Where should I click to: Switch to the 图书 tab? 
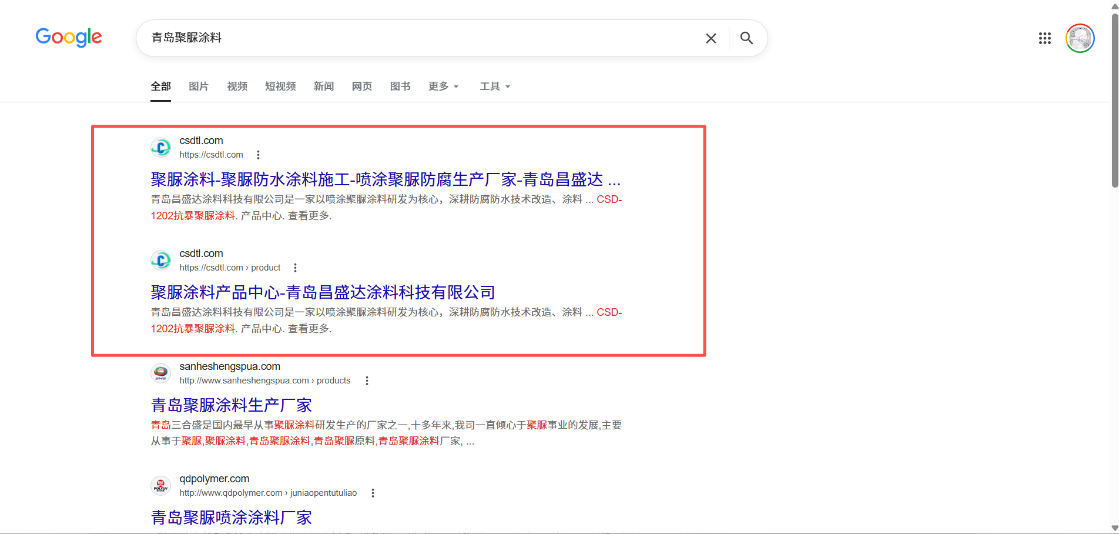click(400, 86)
